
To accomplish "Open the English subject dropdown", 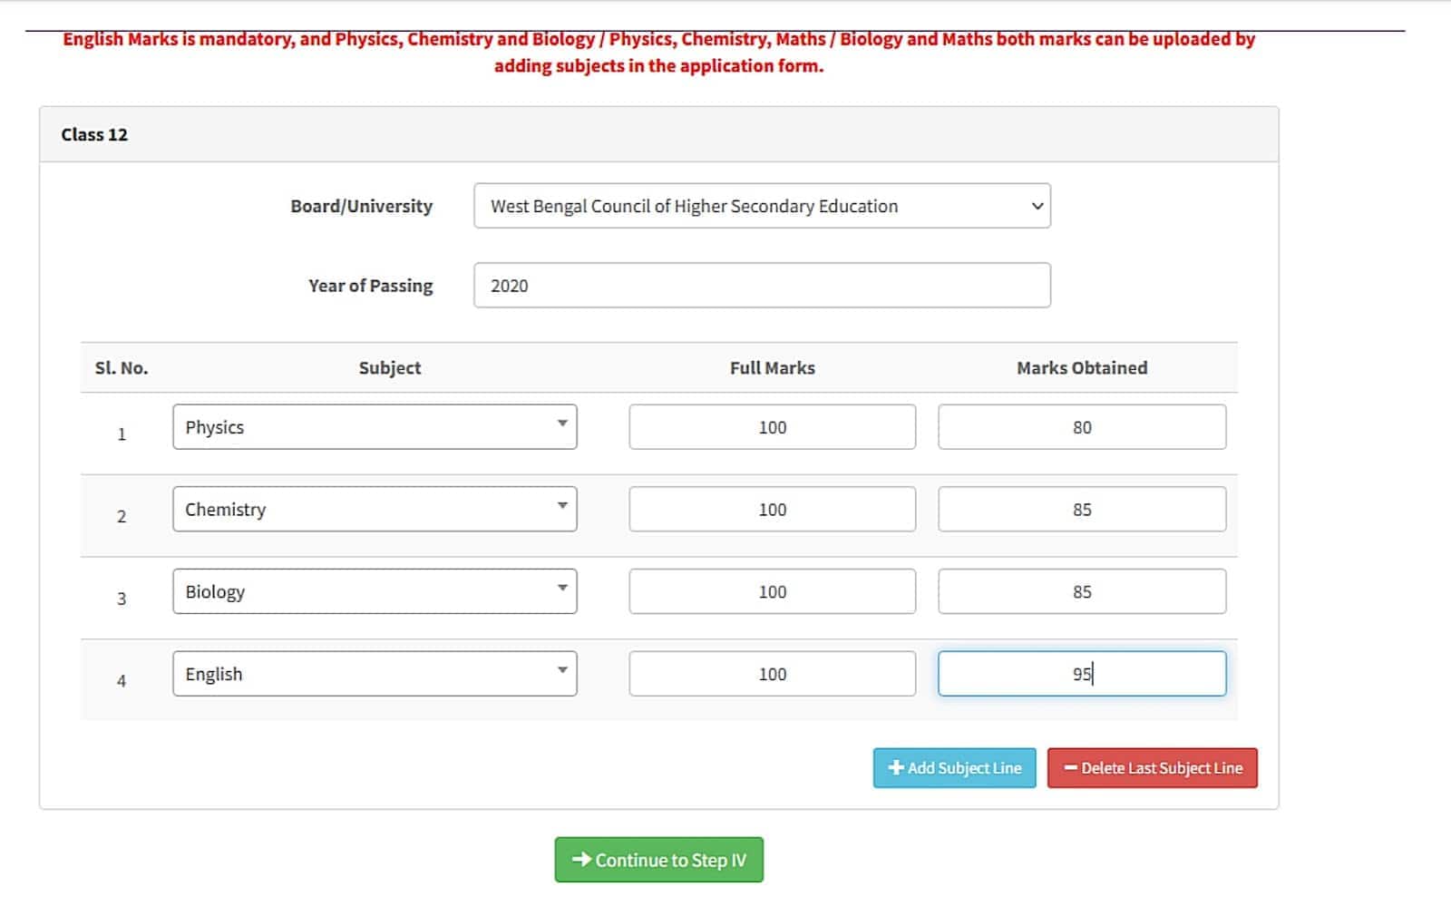I will [x=375, y=674].
